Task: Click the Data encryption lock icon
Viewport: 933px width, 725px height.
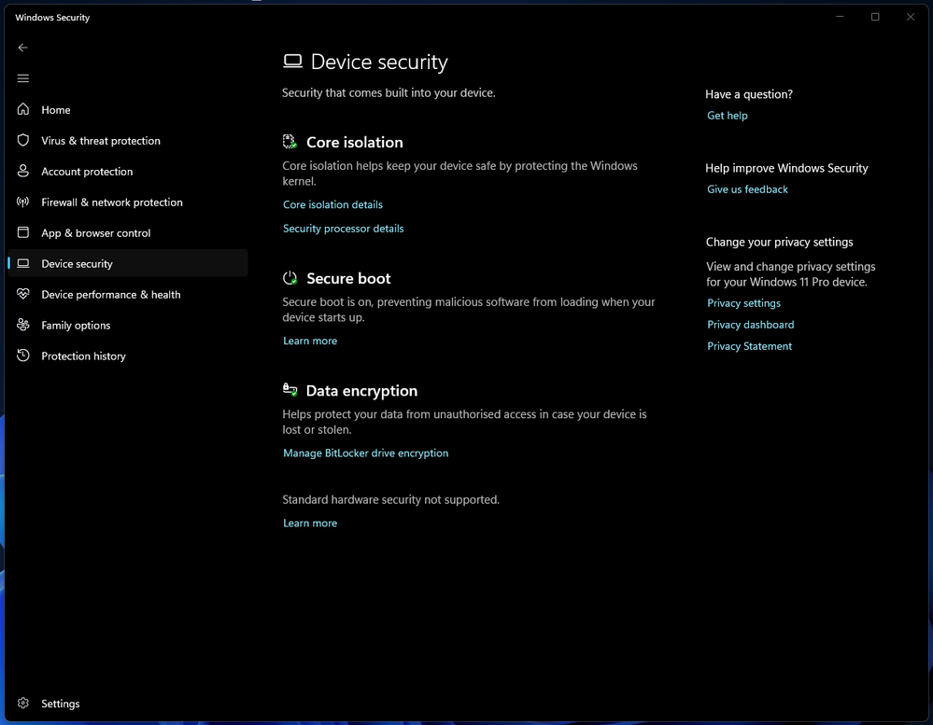Action: point(290,390)
